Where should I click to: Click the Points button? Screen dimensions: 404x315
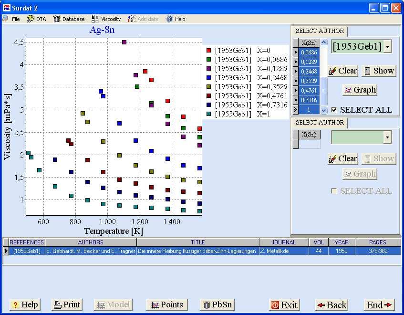tap(166, 304)
